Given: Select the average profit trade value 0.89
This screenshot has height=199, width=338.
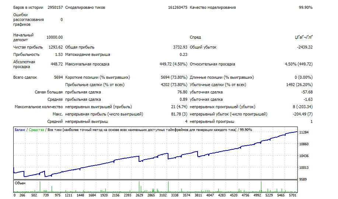Looking at the screenshot, I should pos(184,100).
